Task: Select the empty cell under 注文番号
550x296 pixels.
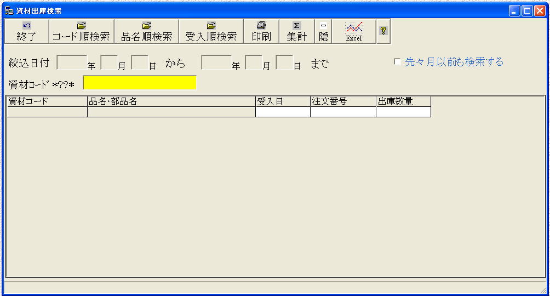Action: [x=343, y=112]
